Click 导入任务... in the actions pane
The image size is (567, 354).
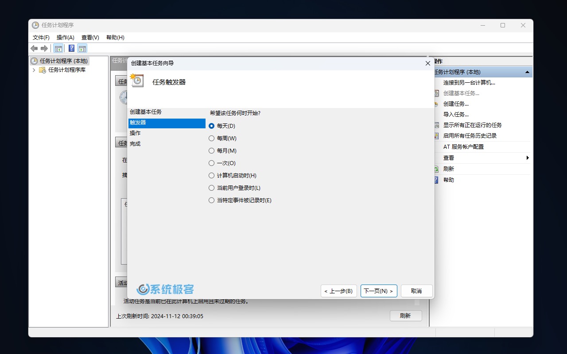456,114
